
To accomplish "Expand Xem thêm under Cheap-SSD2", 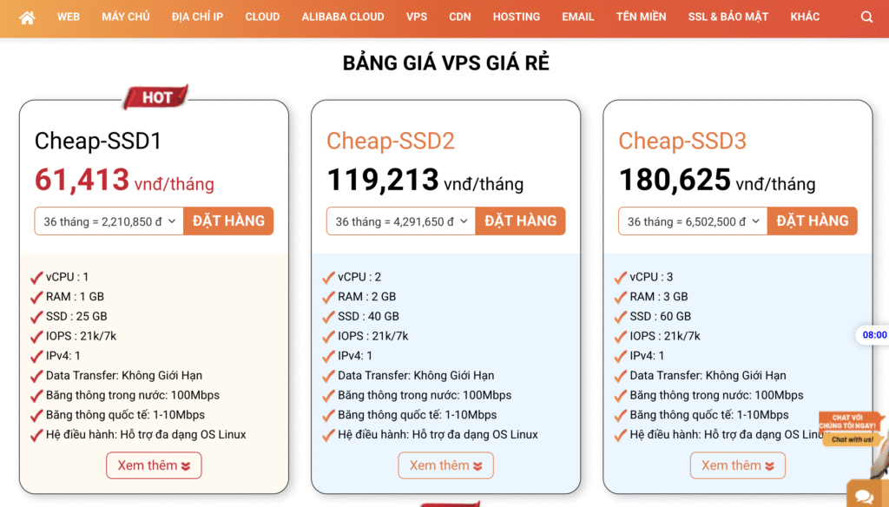I will point(445,465).
